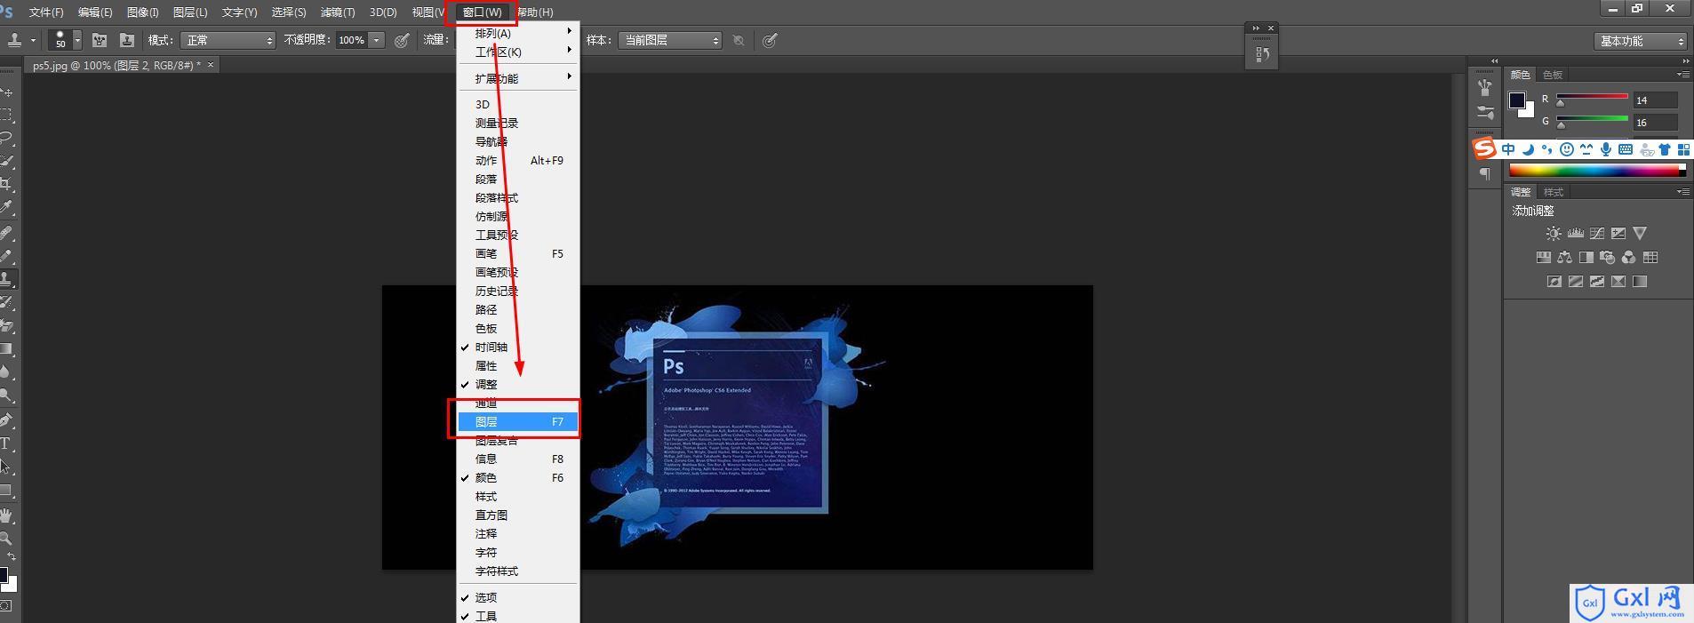Pick a color from the spectrum ramp
This screenshot has width=1694, height=623.
point(1597,170)
